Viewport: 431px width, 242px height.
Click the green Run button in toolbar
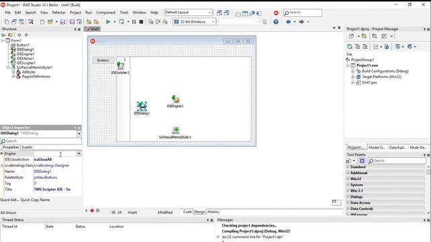coord(108,22)
